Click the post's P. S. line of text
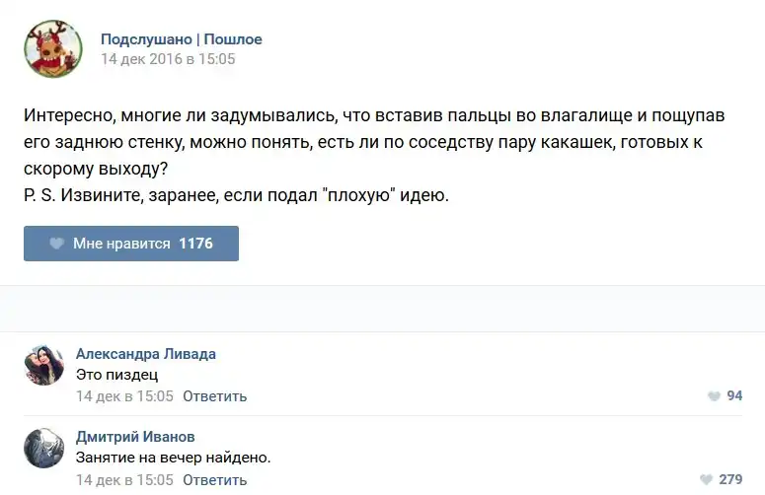 coord(237,195)
